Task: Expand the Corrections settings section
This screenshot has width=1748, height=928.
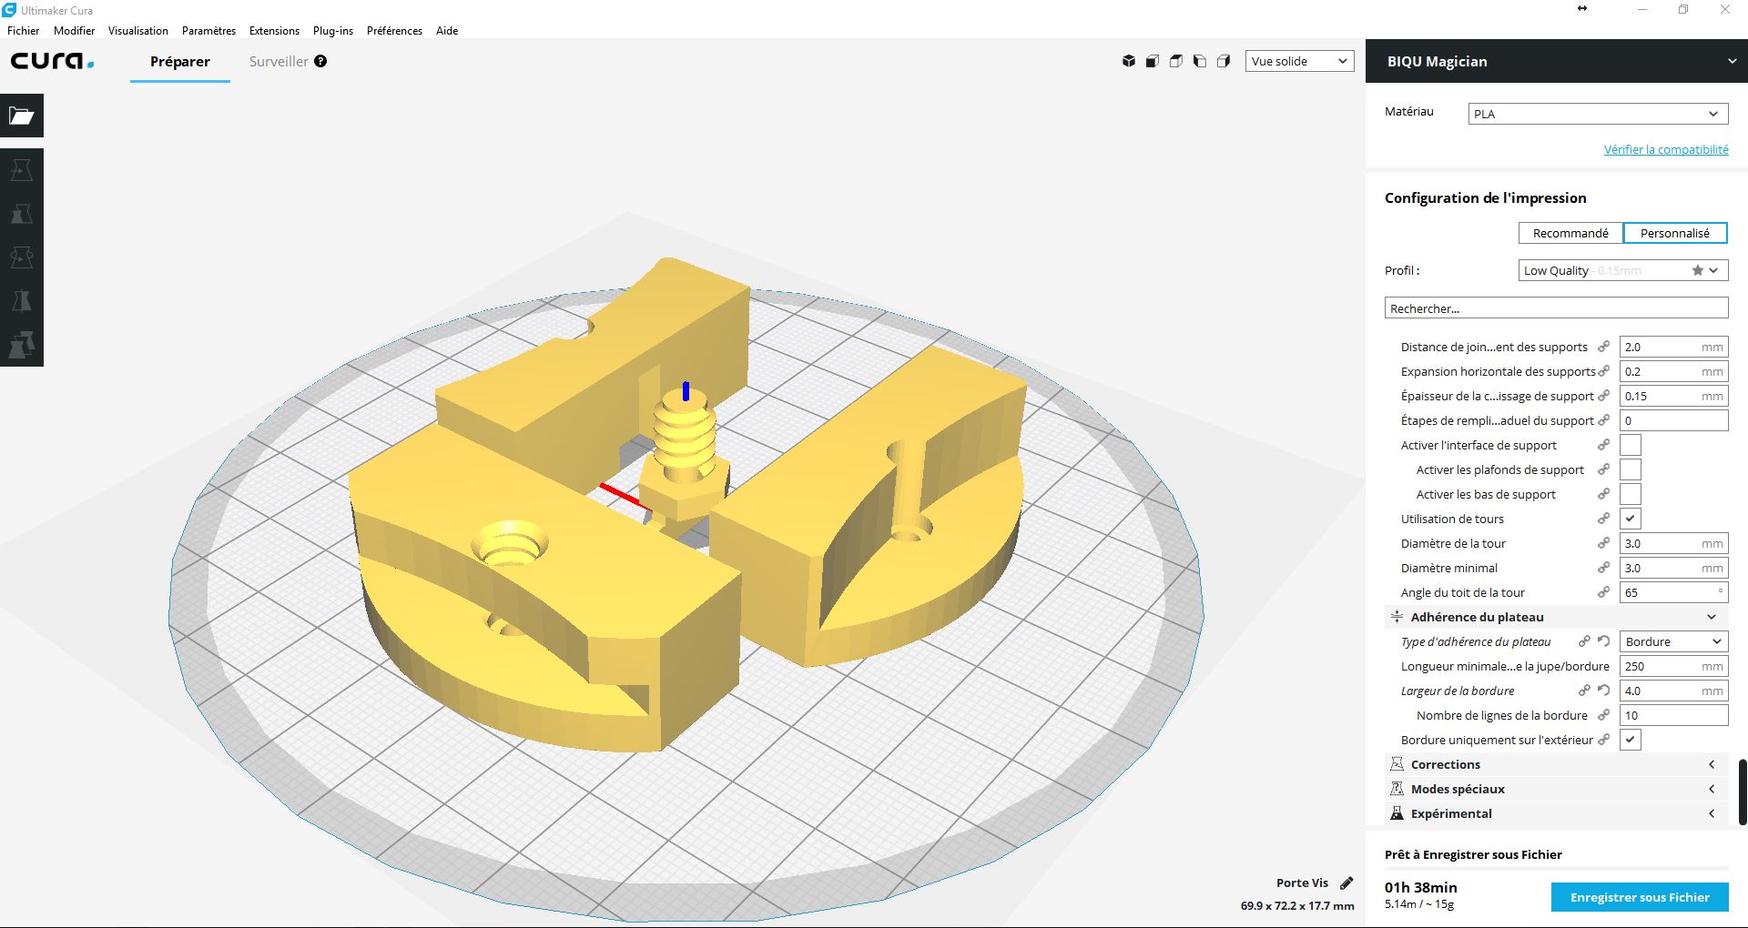Action: [1557, 764]
